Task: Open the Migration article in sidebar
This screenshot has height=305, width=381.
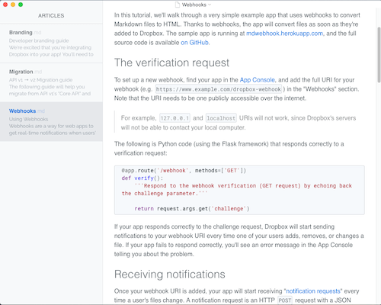Action: click(x=51, y=82)
